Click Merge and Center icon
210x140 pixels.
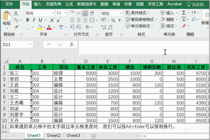click(92, 20)
